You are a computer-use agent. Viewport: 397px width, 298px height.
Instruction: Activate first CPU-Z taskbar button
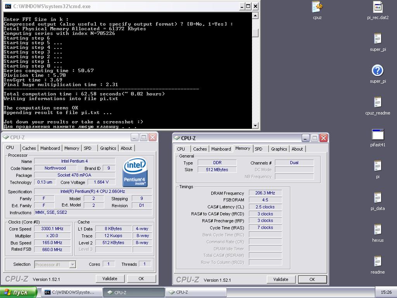134,293
